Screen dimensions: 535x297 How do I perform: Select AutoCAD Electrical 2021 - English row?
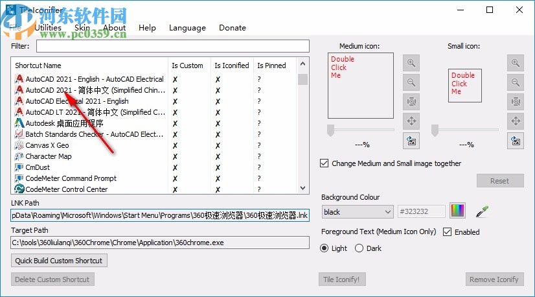(x=77, y=101)
